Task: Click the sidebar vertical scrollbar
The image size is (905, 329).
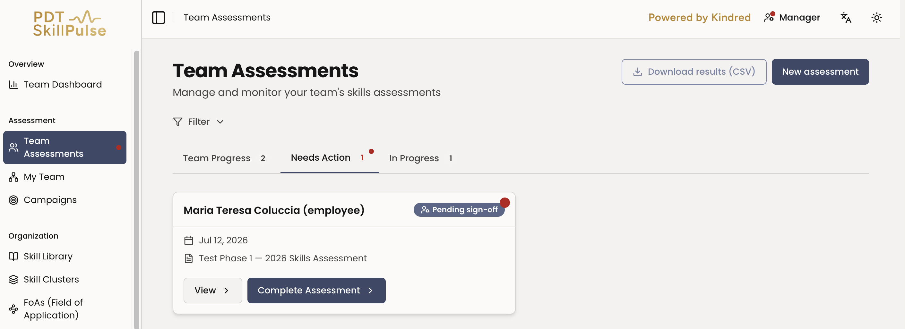Action: 137,190
